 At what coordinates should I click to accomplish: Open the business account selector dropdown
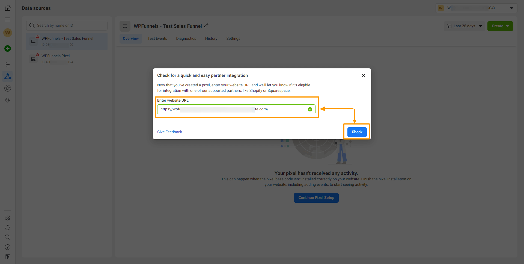(477, 8)
